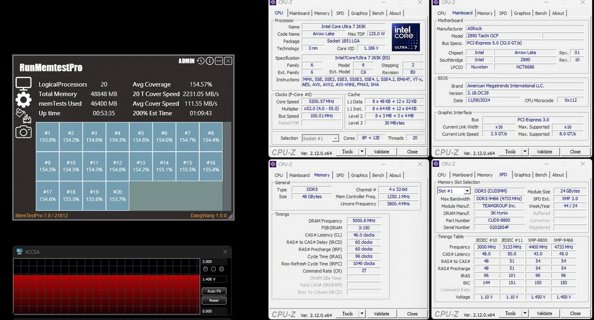This screenshot has width=594, height=320.
Task: Click the 0.000 minimum field in VCCSA
Action: 214,311
